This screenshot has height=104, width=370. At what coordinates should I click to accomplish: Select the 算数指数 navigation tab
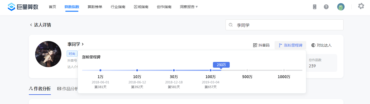(72, 7)
